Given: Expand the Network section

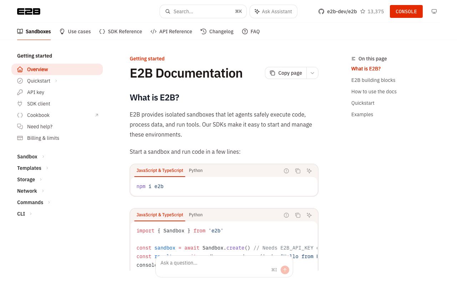Looking at the screenshot, I should point(43,191).
